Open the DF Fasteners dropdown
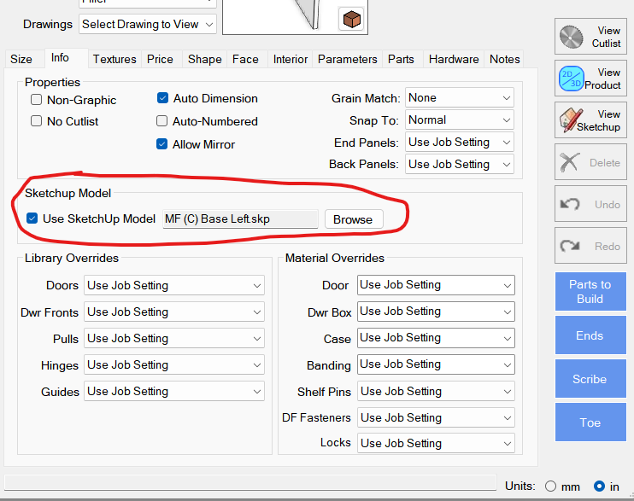Viewport: 634px width, 501px height. pyautogui.click(x=436, y=417)
